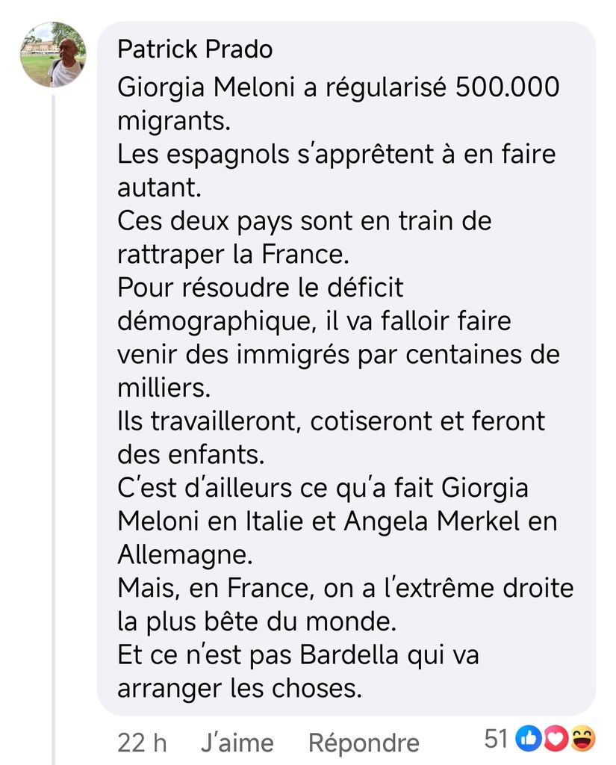The height and width of the screenshot is (765, 616).
Task: Like the comment with J'aime
Action: 237,743
